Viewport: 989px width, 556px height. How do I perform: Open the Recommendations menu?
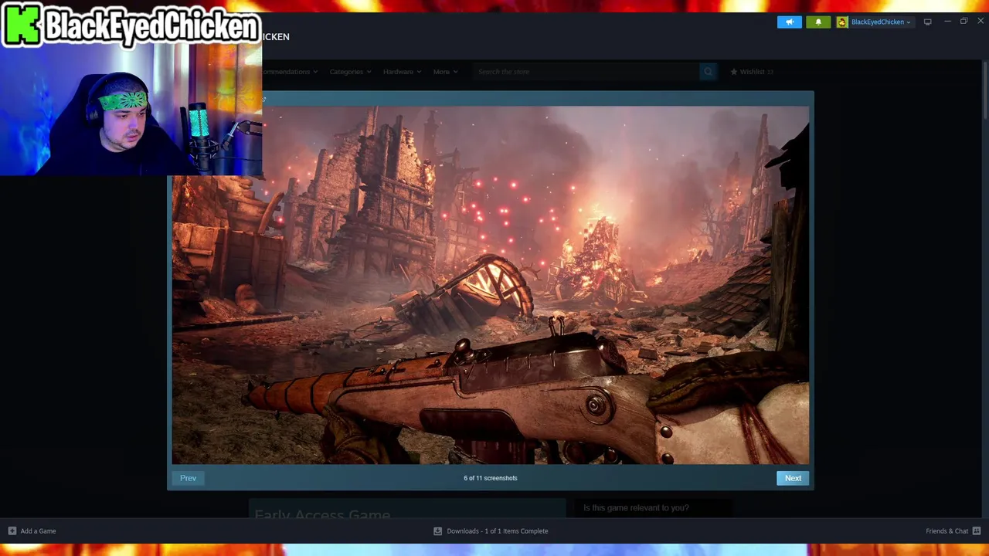point(291,72)
